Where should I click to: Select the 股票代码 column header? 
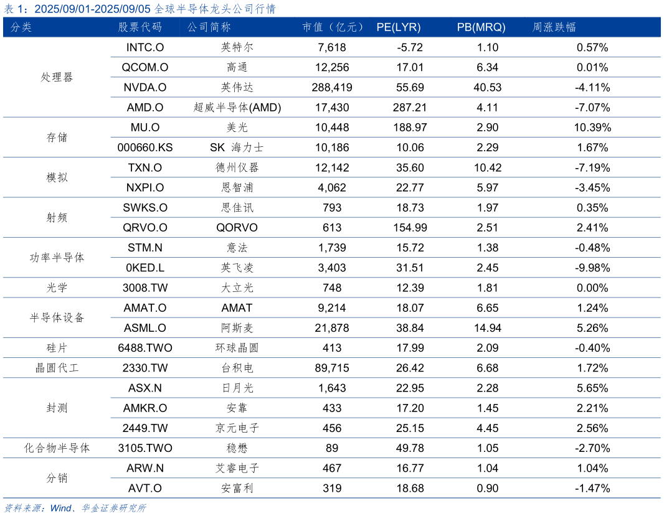point(140,27)
